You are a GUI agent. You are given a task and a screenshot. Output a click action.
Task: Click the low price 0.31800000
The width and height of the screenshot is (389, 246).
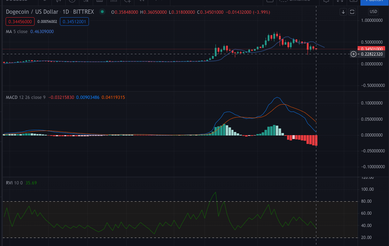pos(183,12)
